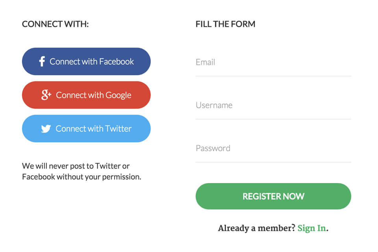Focus the Email input field
The width and height of the screenshot is (378, 252).
(273, 62)
